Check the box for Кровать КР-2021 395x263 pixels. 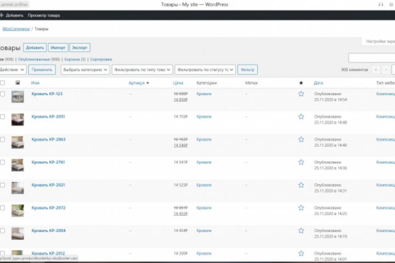click(x=3, y=185)
